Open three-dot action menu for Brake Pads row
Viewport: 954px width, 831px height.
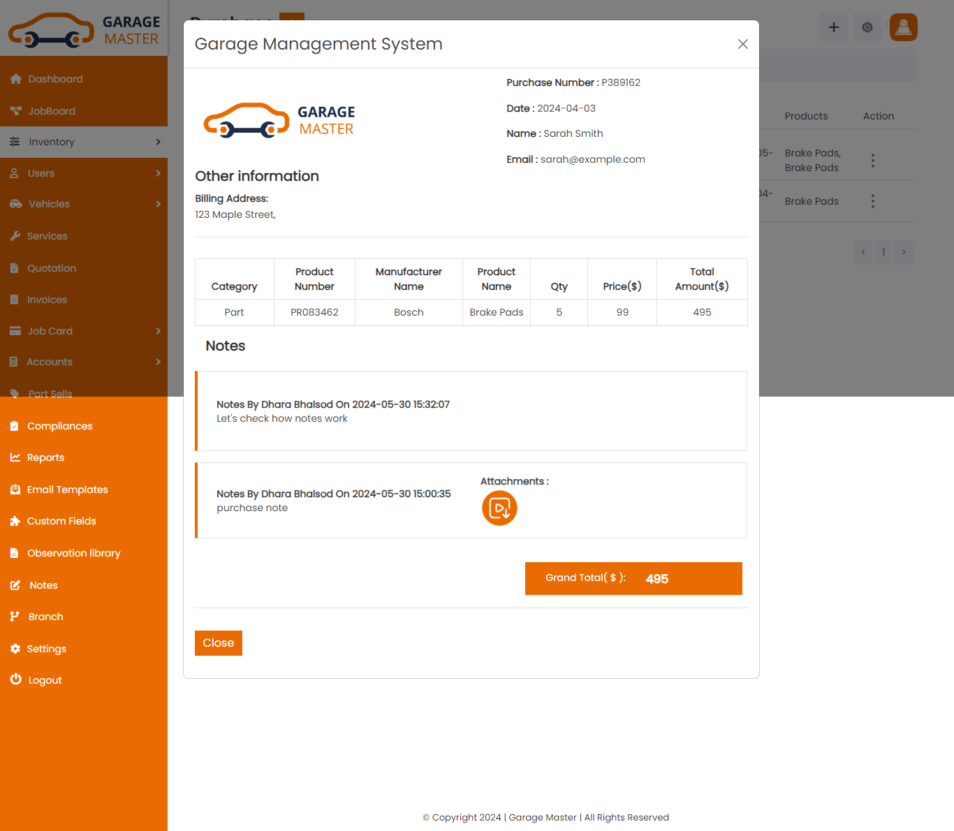point(872,201)
